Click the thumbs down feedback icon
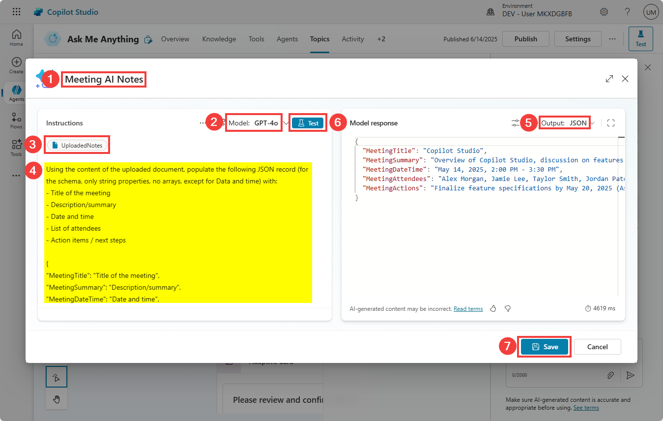 [x=508, y=308]
